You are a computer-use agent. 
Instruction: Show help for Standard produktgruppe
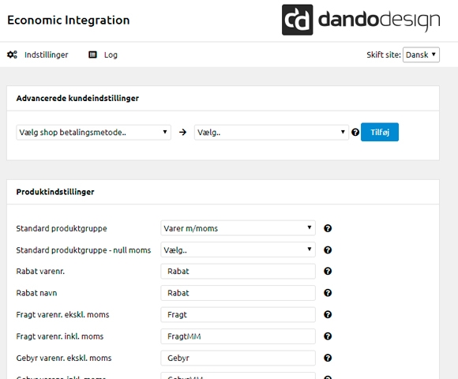pyautogui.click(x=328, y=228)
